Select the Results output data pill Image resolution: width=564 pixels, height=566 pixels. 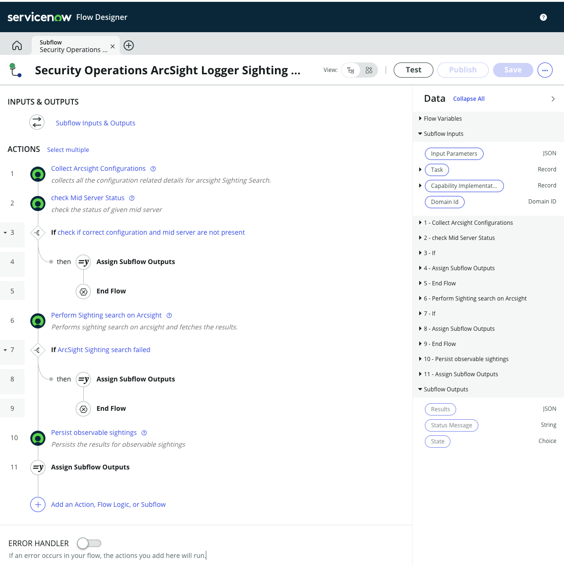(x=440, y=409)
